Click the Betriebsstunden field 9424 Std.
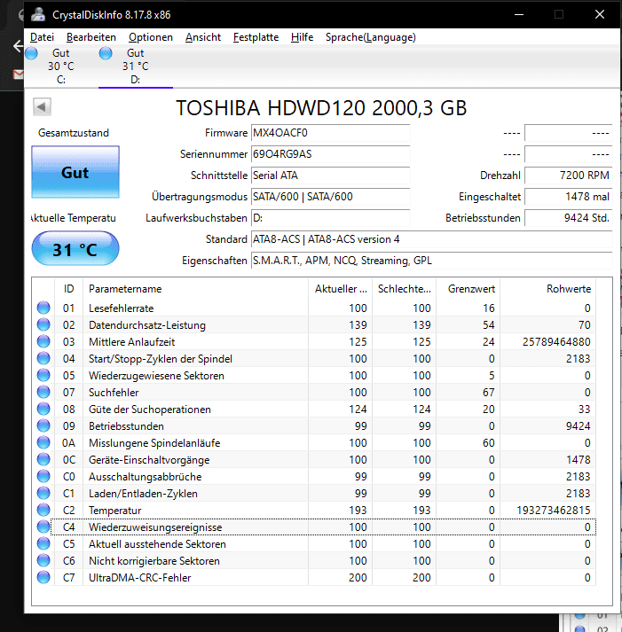This screenshot has height=632, width=622. (x=569, y=218)
